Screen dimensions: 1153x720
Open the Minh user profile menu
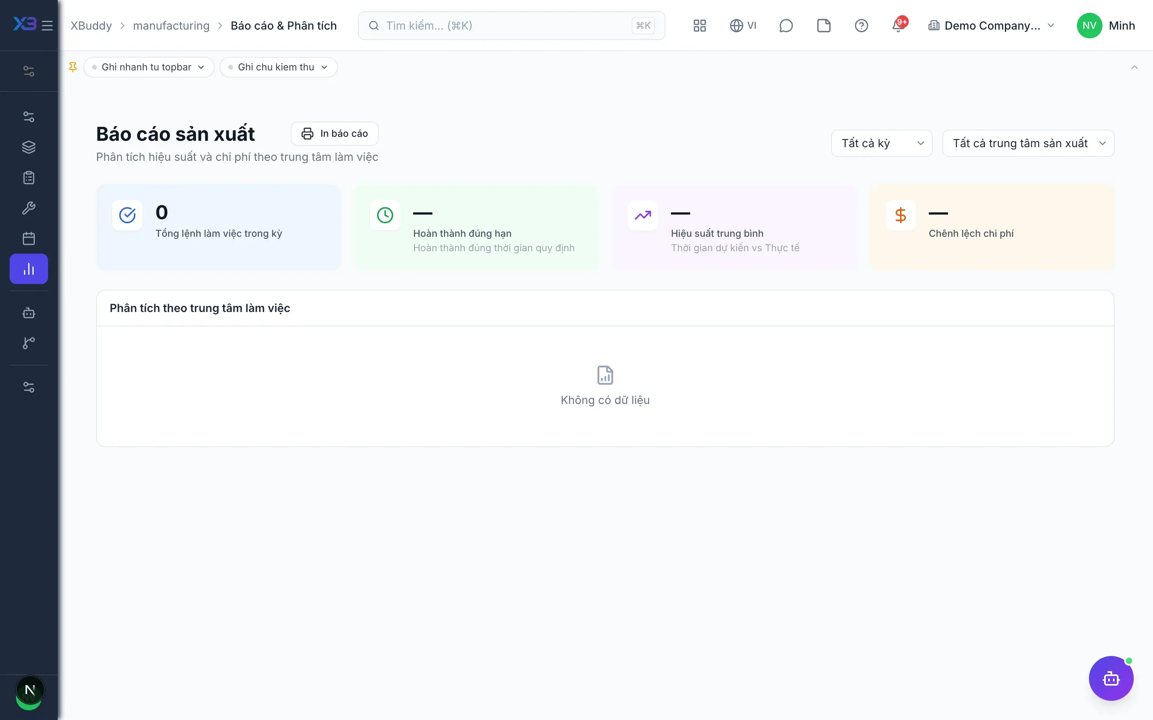coord(1105,26)
